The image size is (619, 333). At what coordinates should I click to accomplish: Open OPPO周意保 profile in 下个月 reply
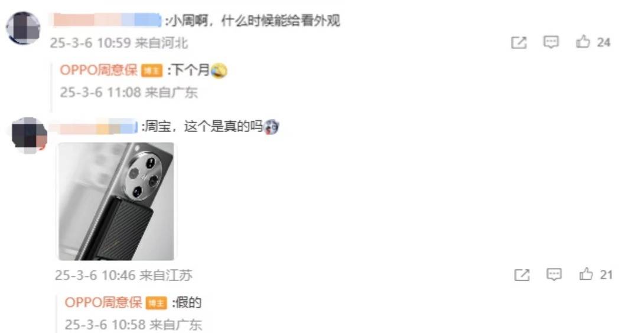click(98, 70)
